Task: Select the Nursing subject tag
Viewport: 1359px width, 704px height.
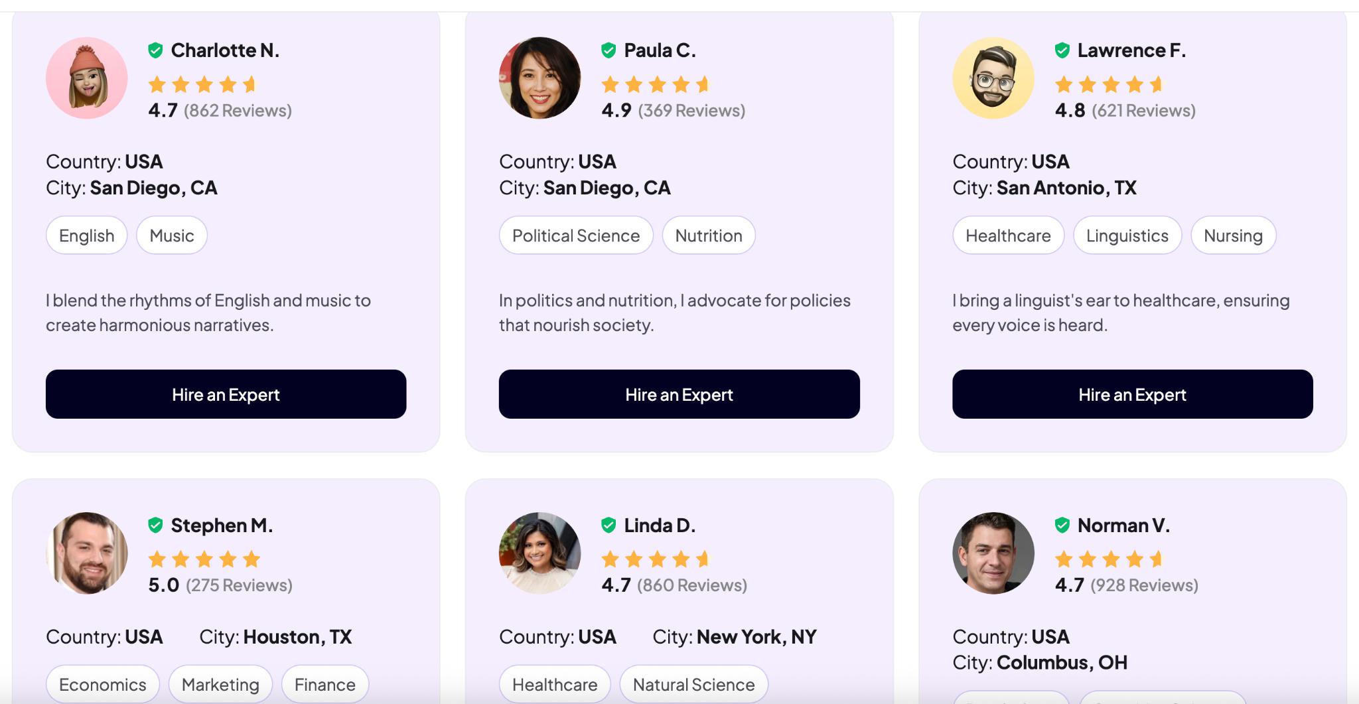Action: point(1233,236)
